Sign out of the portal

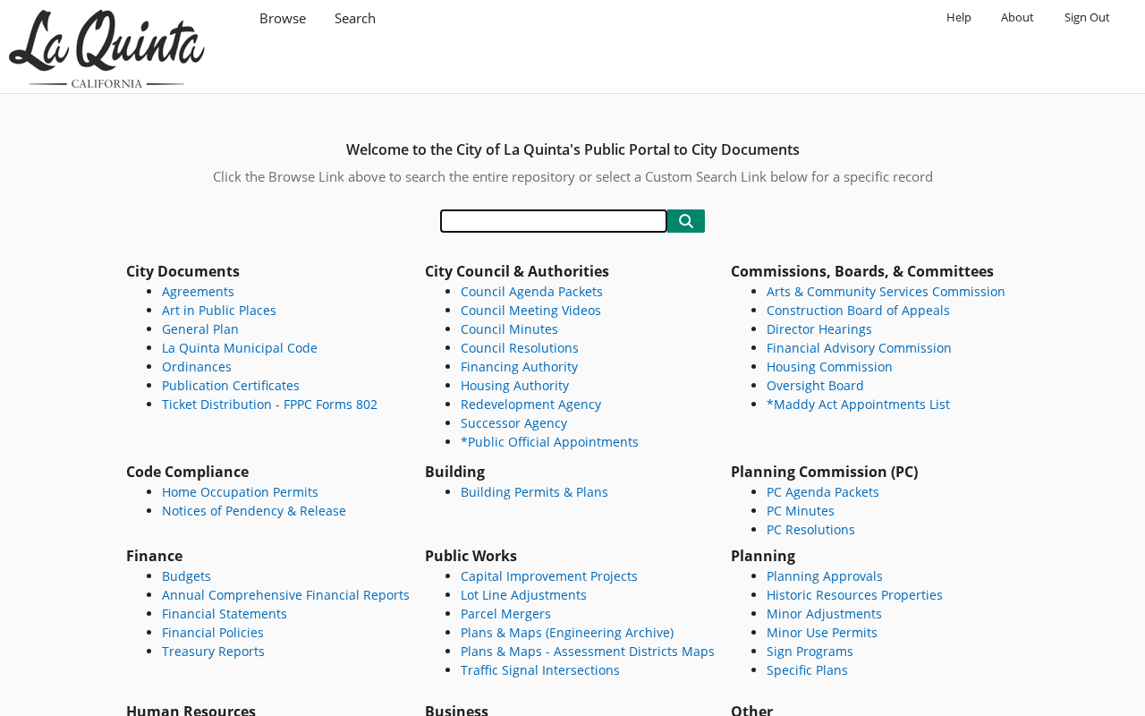1087,17
